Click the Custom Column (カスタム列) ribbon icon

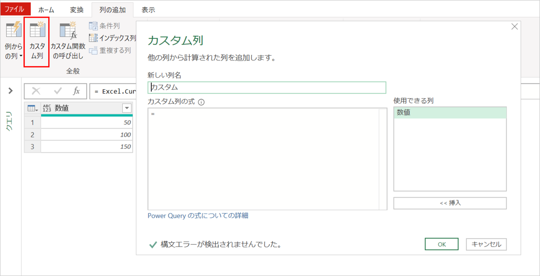point(37,30)
